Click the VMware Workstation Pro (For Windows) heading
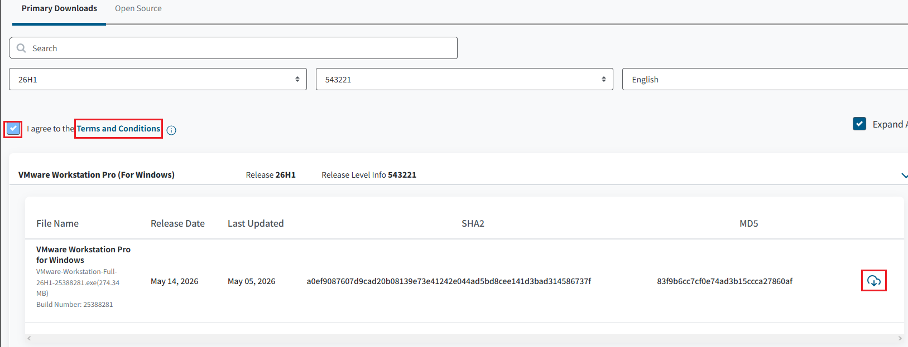The height and width of the screenshot is (347, 908). point(97,175)
